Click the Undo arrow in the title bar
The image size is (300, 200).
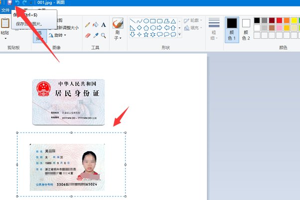(x=17, y=2)
